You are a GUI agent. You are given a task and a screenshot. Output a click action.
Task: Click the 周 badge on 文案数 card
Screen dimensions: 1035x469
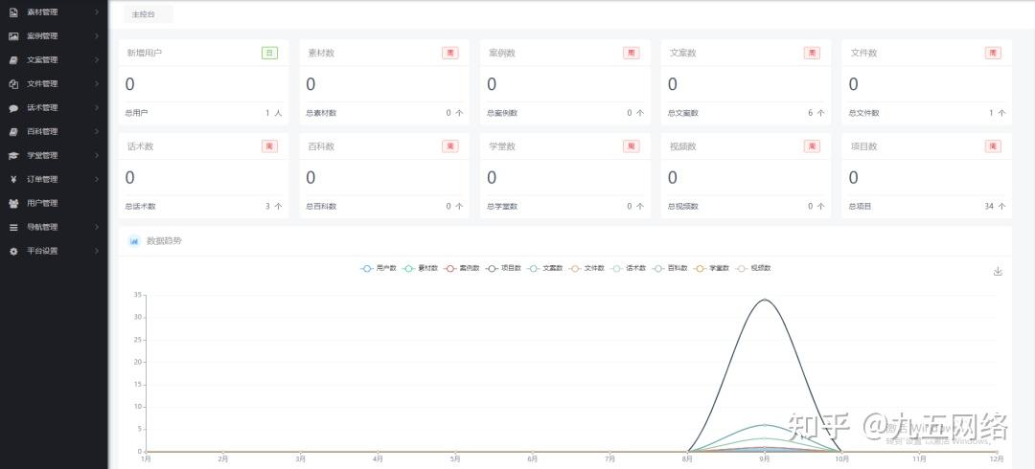click(x=812, y=53)
